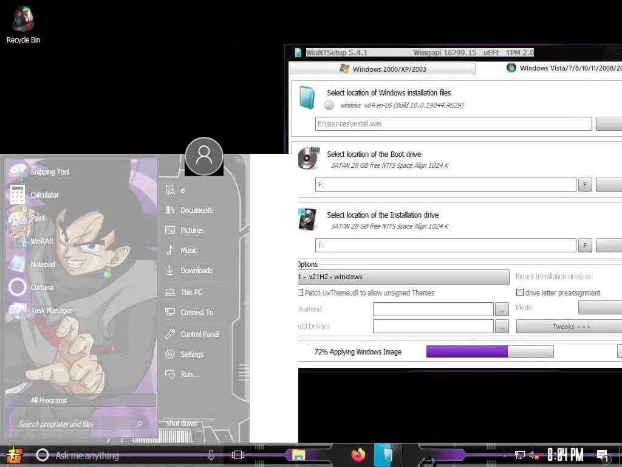Open Control Panel from the start menu
This screenshot has width=622, height=467.
[x=192, y=334]
